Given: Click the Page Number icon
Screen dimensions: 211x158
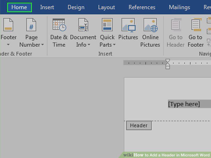Looking at the screenshot, I should 31,25.
